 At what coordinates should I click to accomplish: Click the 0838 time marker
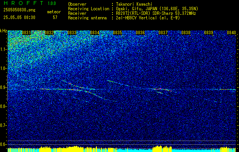click(x=186, y=33)
